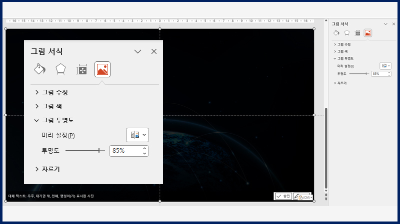Open Effects pentagon tab in right-side pane
This screenshot has width=400, height=224.
pyautogui.click(x=346, y=33)
